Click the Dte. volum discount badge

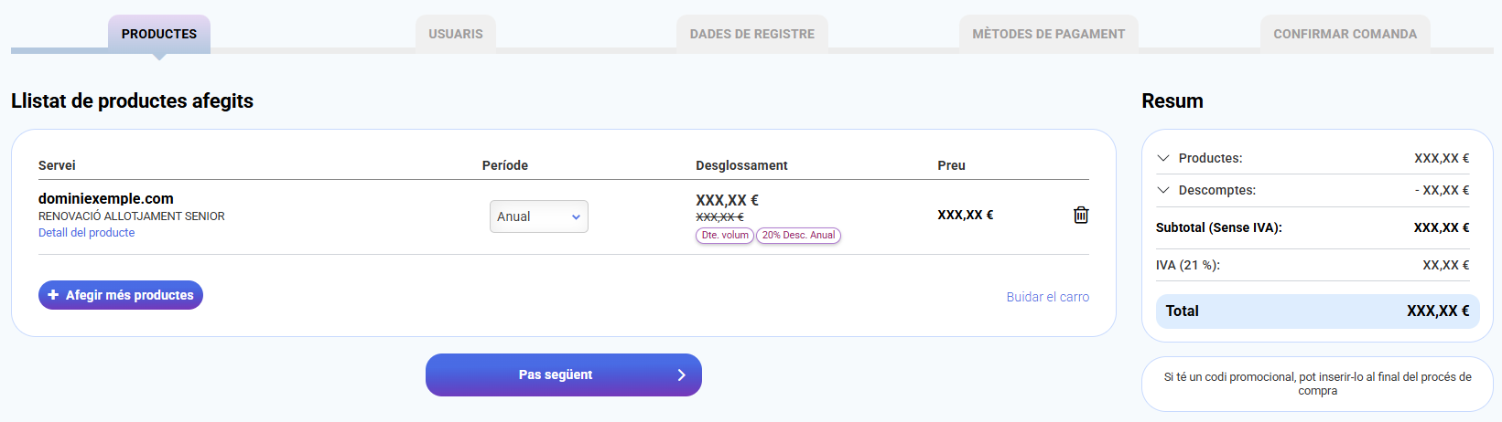(x=725, y=236)
